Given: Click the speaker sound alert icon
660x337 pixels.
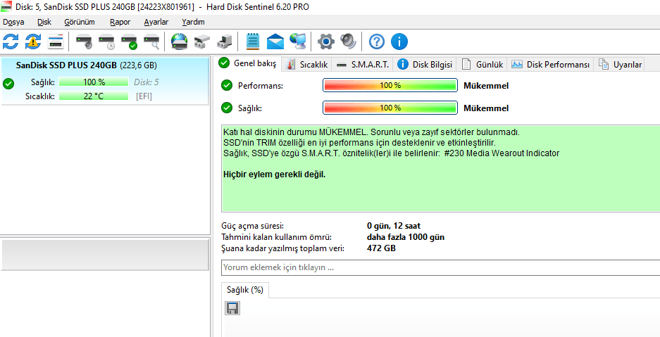Looking at the screenshot, I should tap(348, 42).
